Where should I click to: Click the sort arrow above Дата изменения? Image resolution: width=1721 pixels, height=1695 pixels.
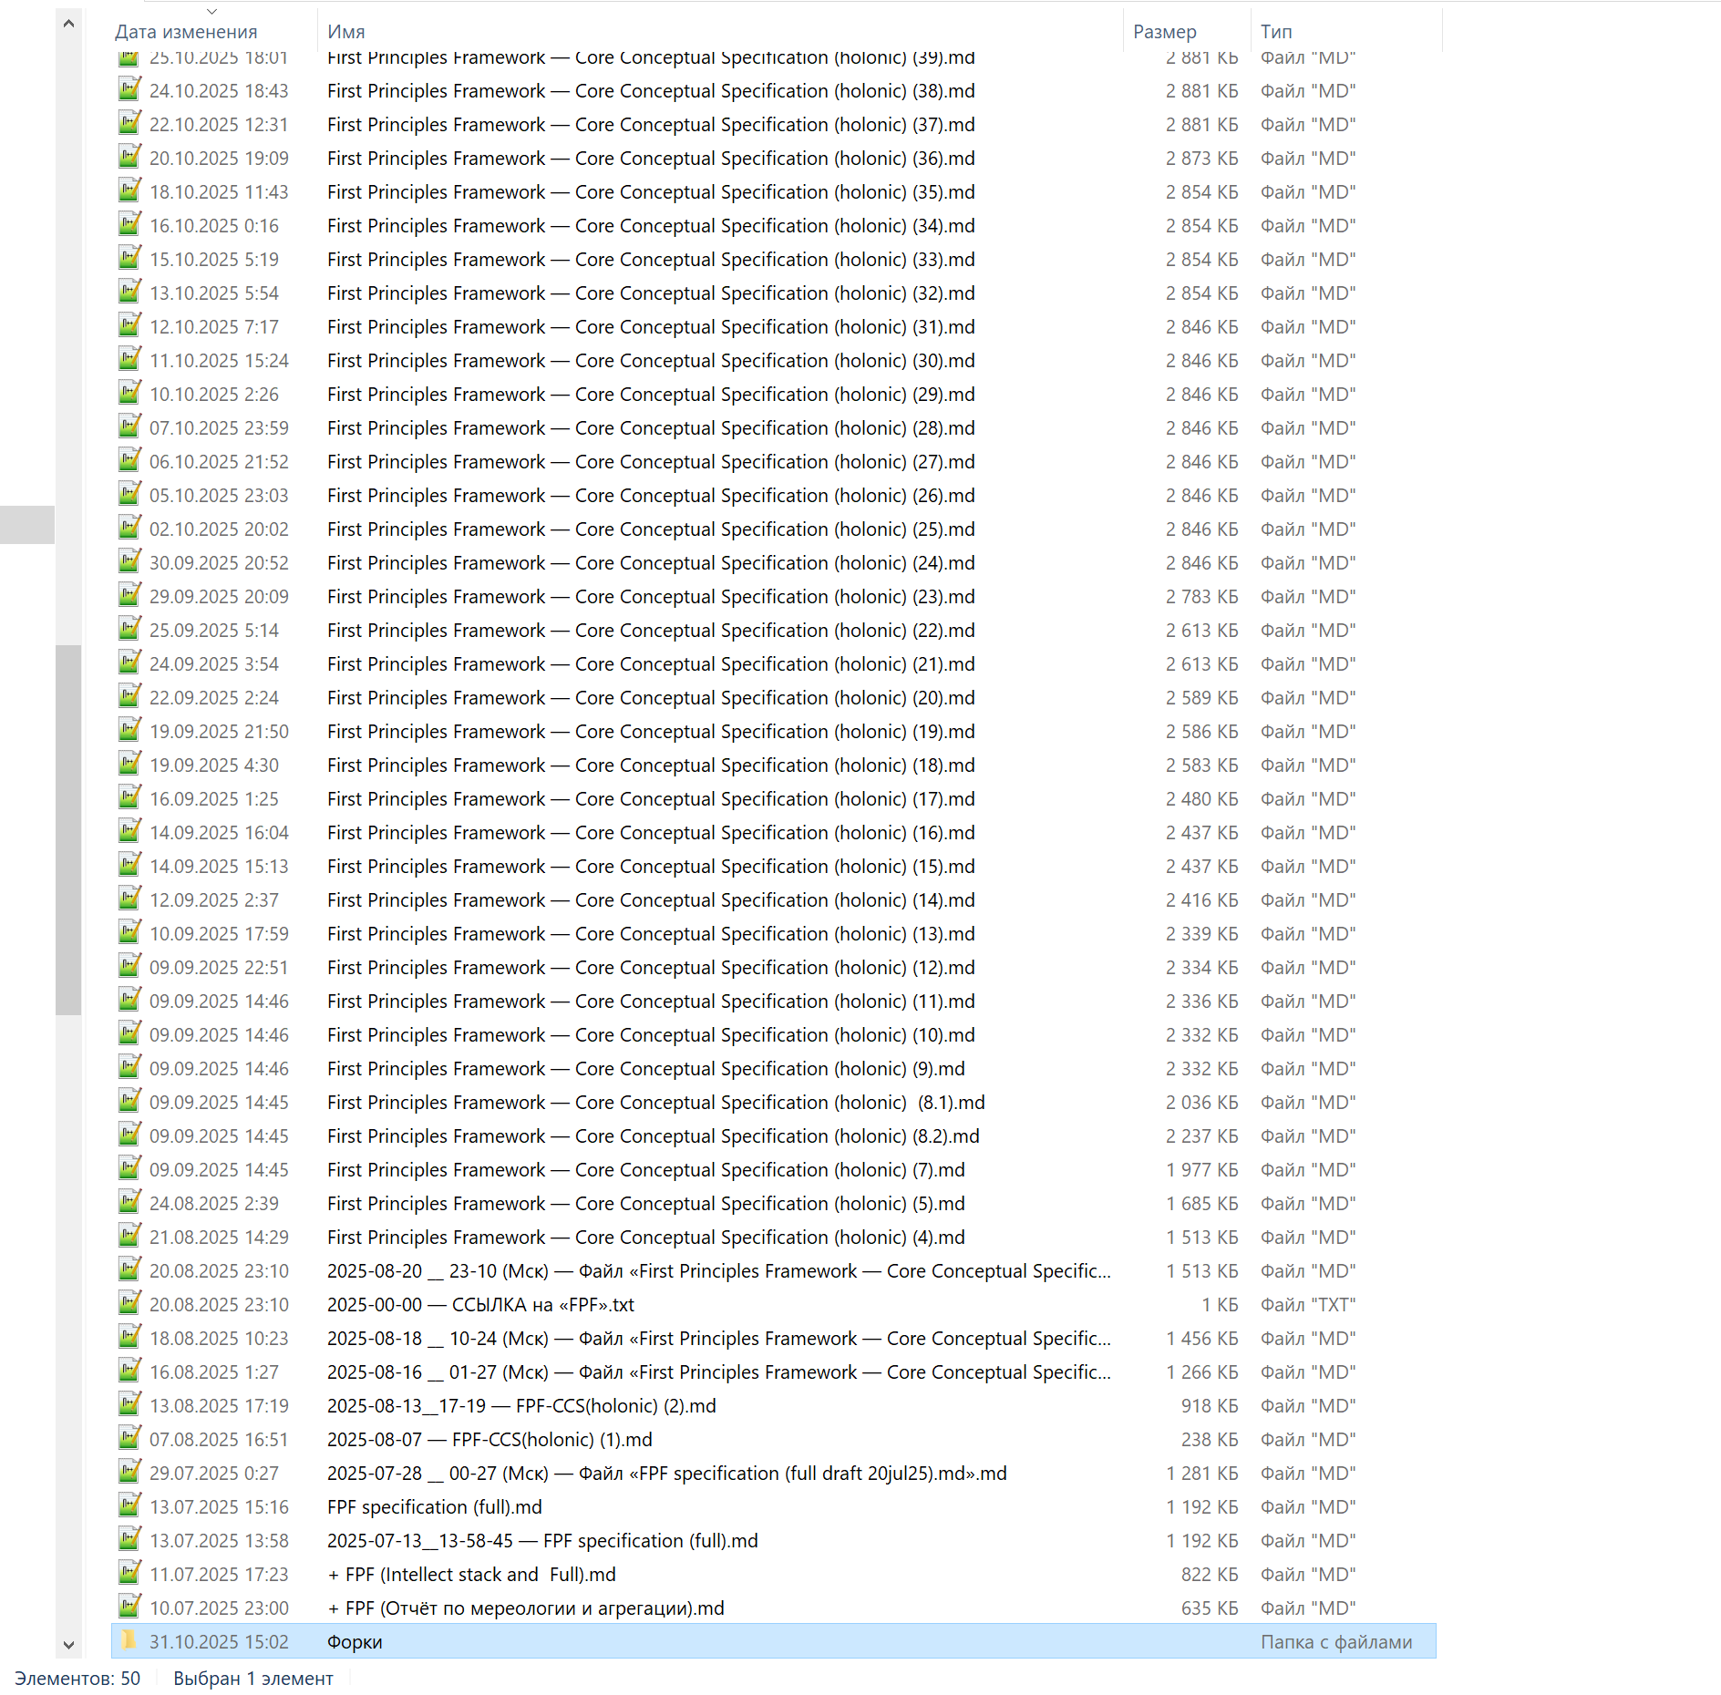(x=211, y=12)
